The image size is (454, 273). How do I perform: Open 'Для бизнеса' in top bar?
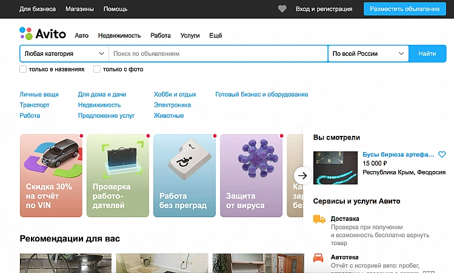38,9
